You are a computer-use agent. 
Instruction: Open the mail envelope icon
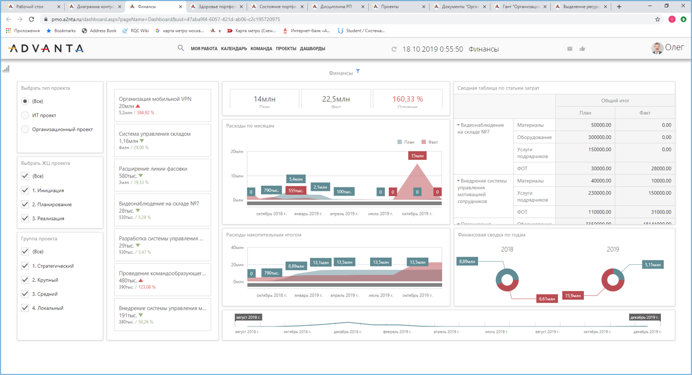coord(570,49)
